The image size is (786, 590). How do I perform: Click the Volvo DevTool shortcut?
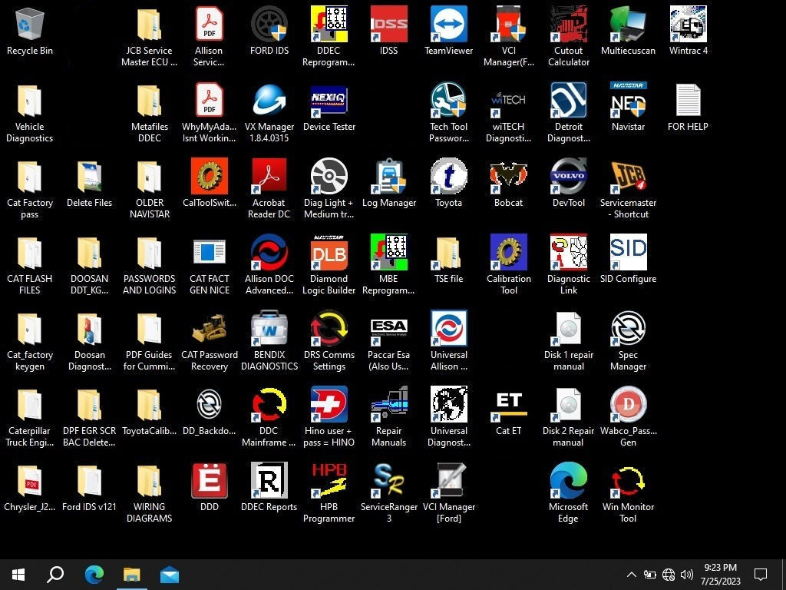[x=568, y=177]
